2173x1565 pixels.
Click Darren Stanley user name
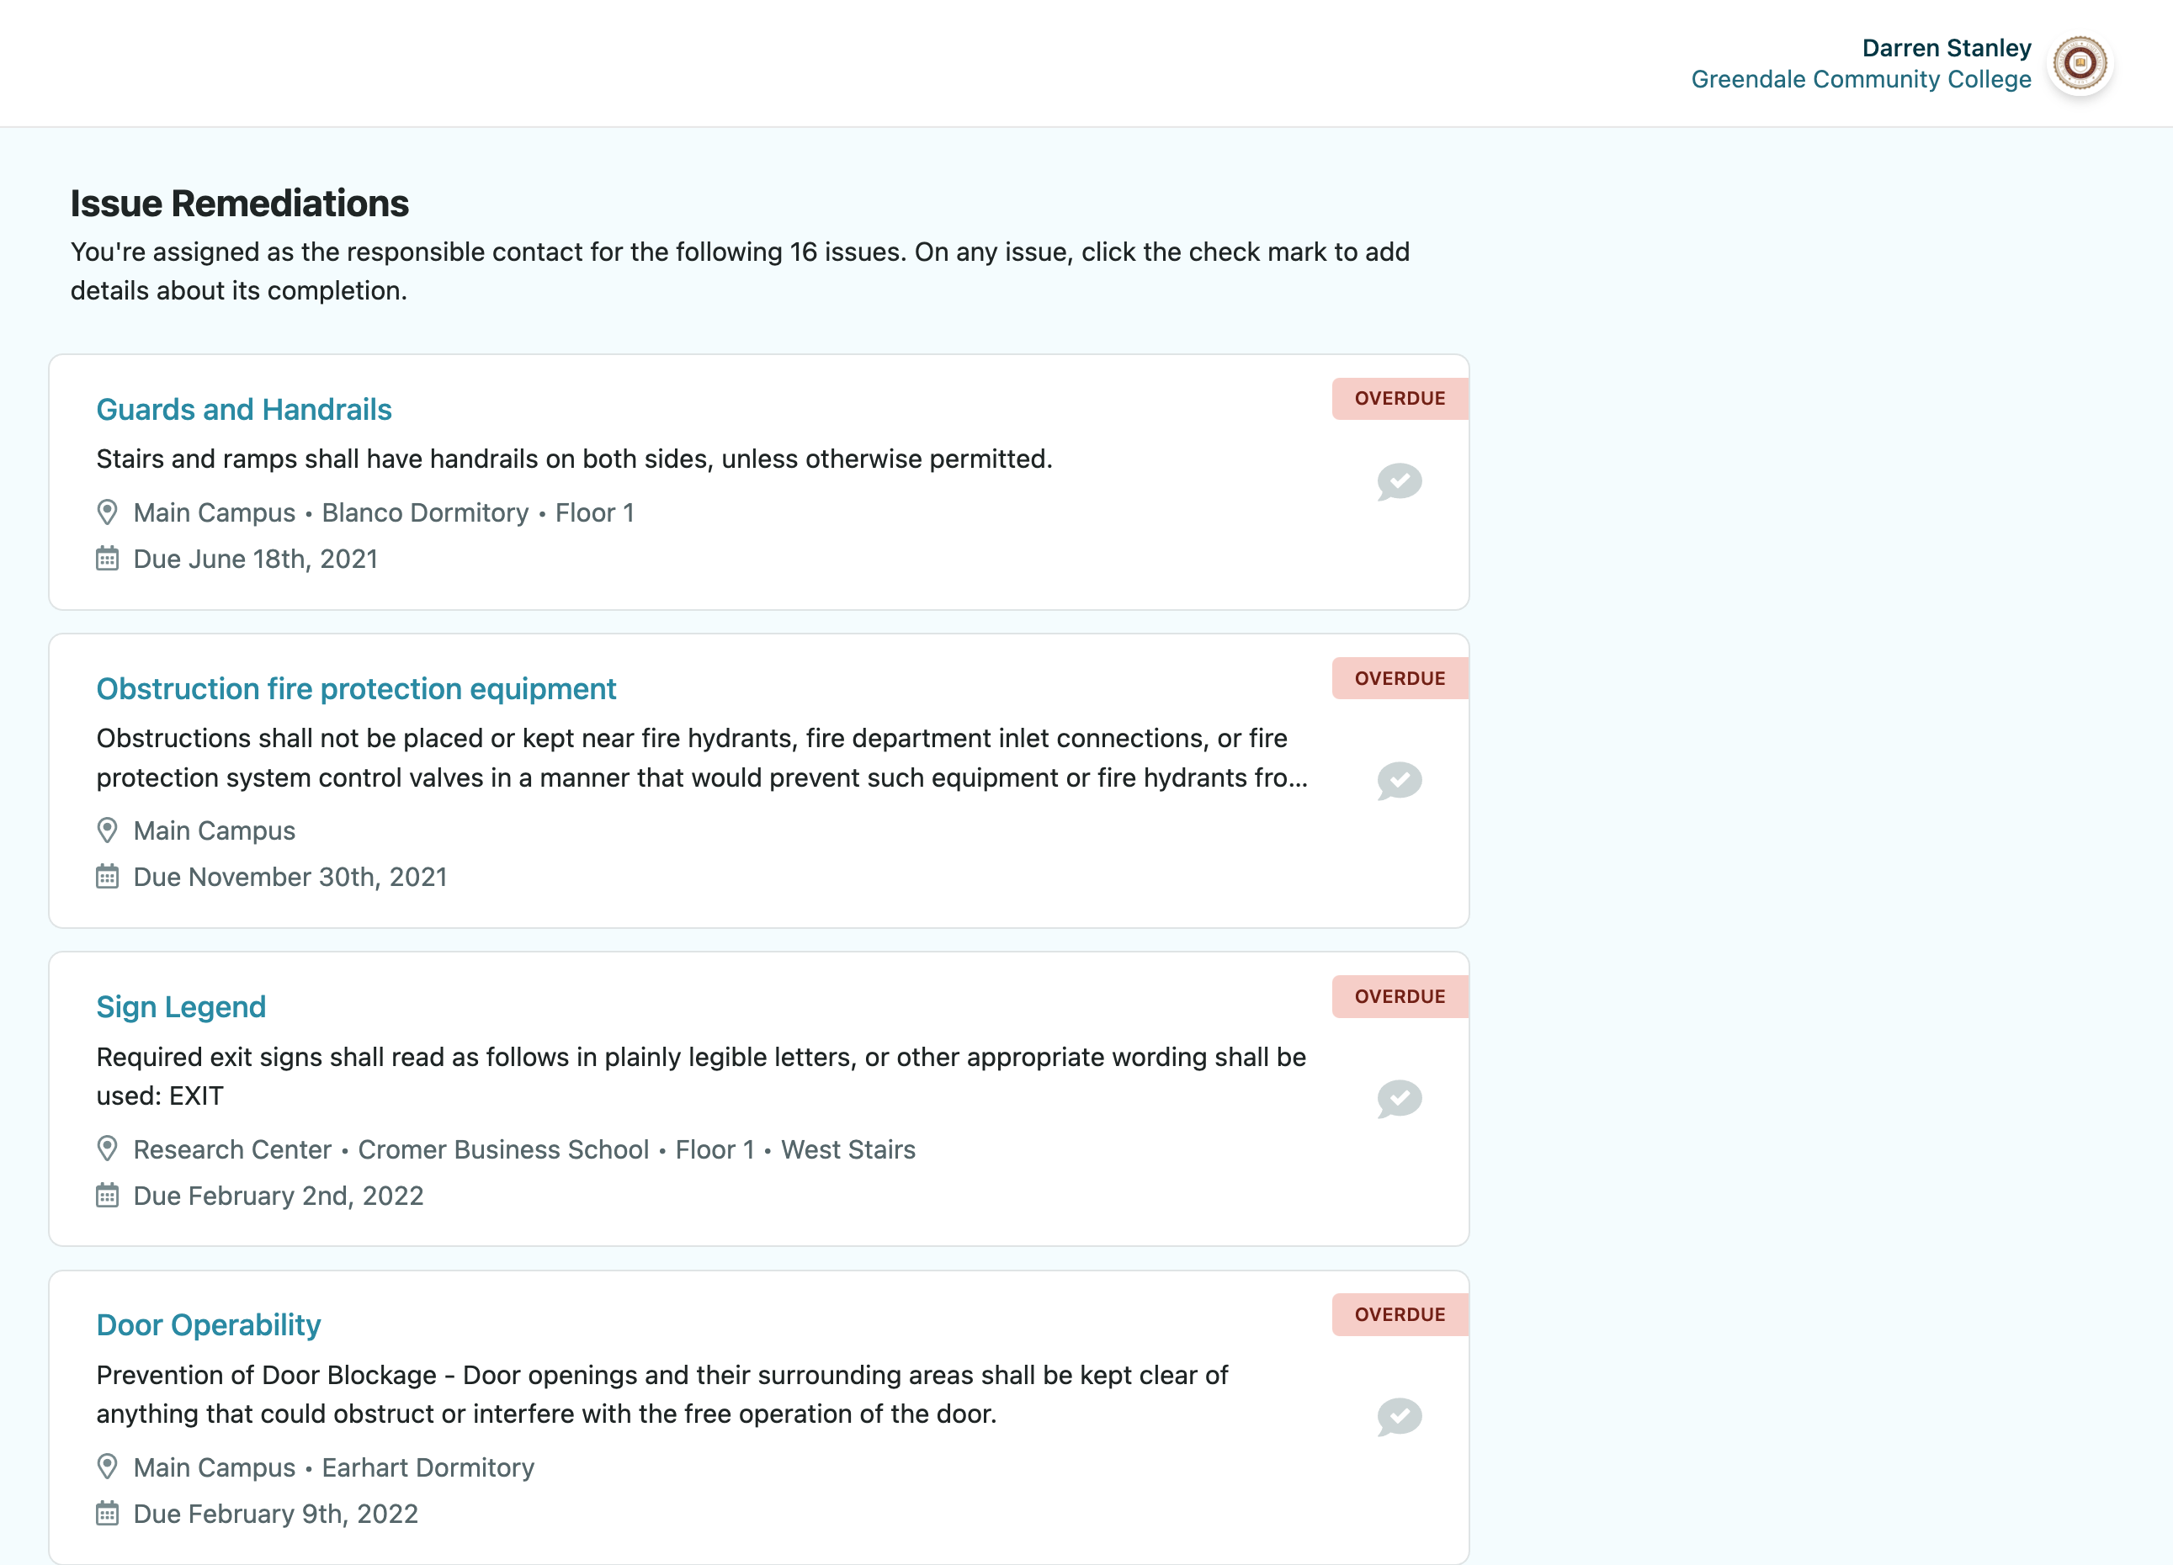1946,48
